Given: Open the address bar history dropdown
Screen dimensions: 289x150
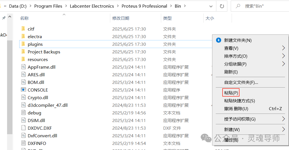Looking at the screenshot, I should coord(211,6).
